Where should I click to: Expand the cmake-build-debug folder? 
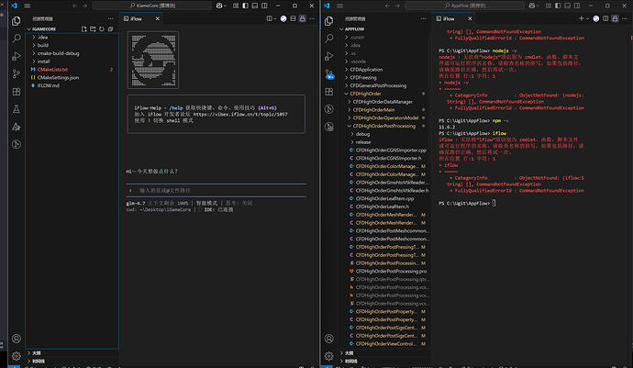(60, 53)
